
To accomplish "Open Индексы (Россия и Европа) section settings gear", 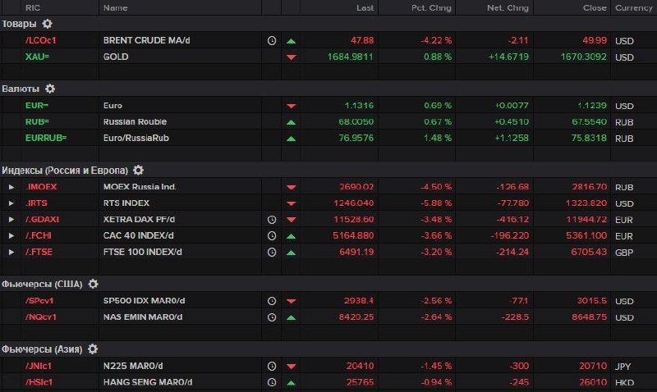I will pyautogui.click(x=138, y=170).
